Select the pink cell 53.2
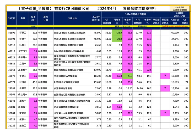 117,107
